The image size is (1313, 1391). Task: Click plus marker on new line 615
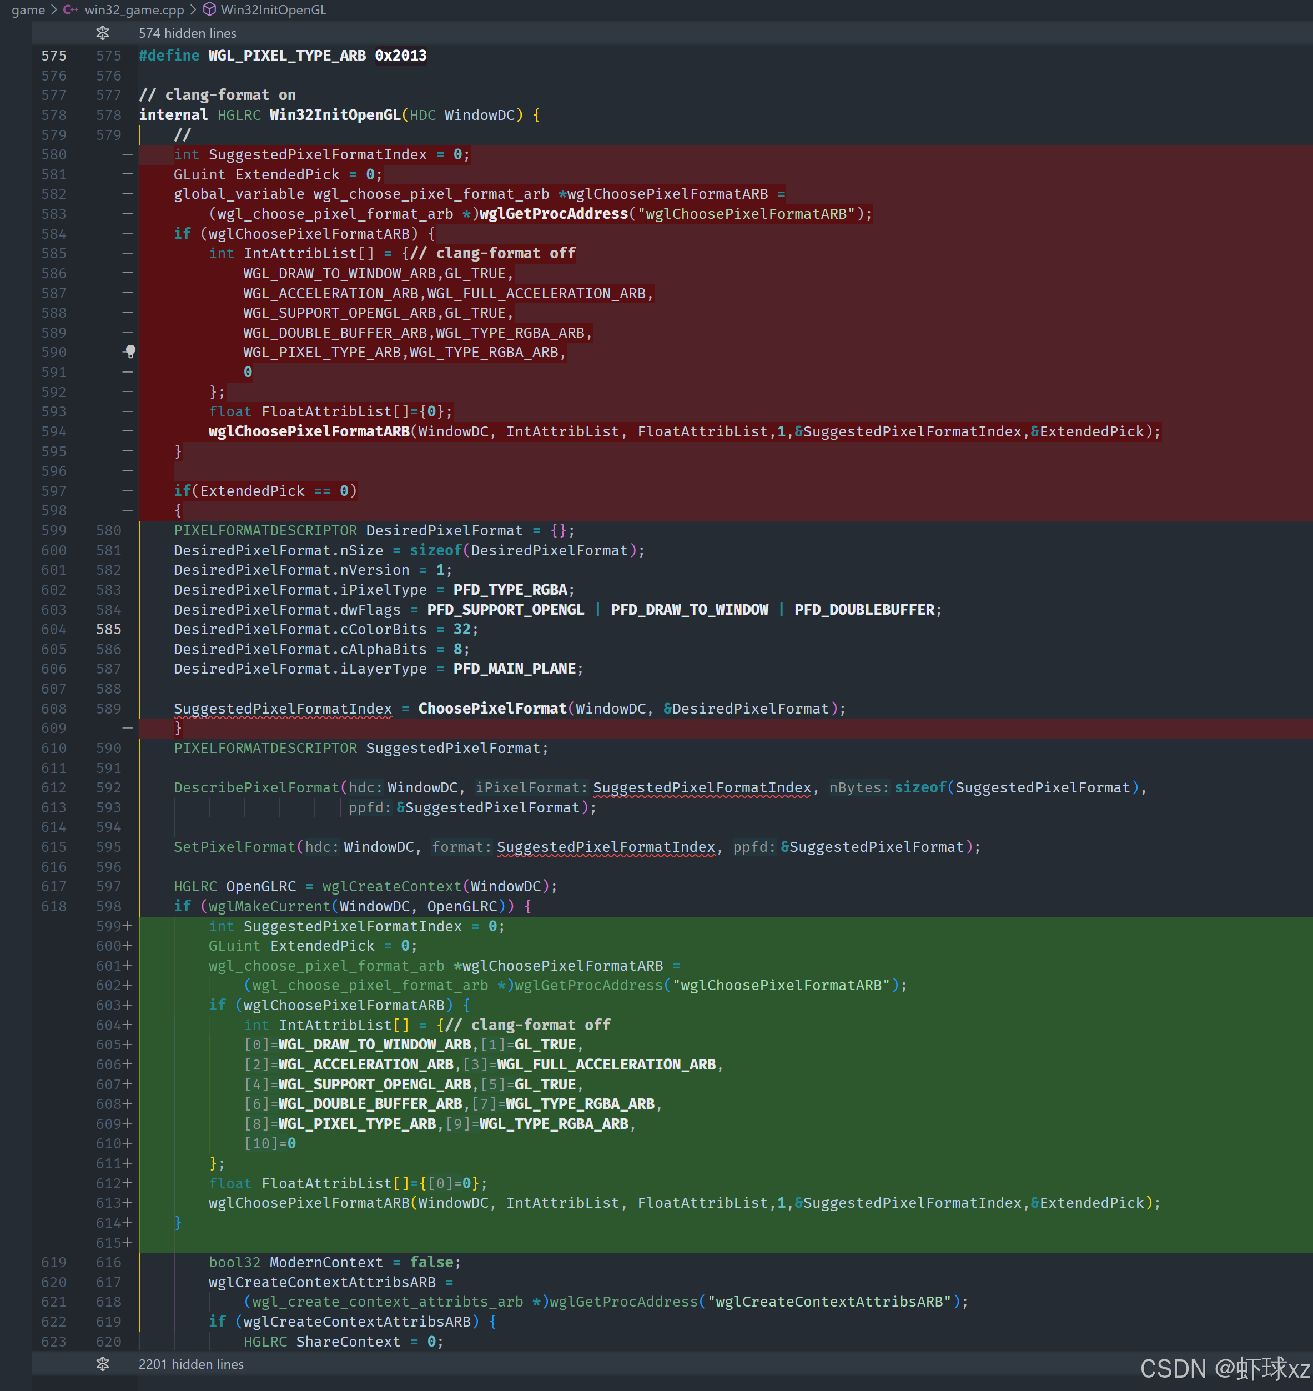click(127, 1243)
